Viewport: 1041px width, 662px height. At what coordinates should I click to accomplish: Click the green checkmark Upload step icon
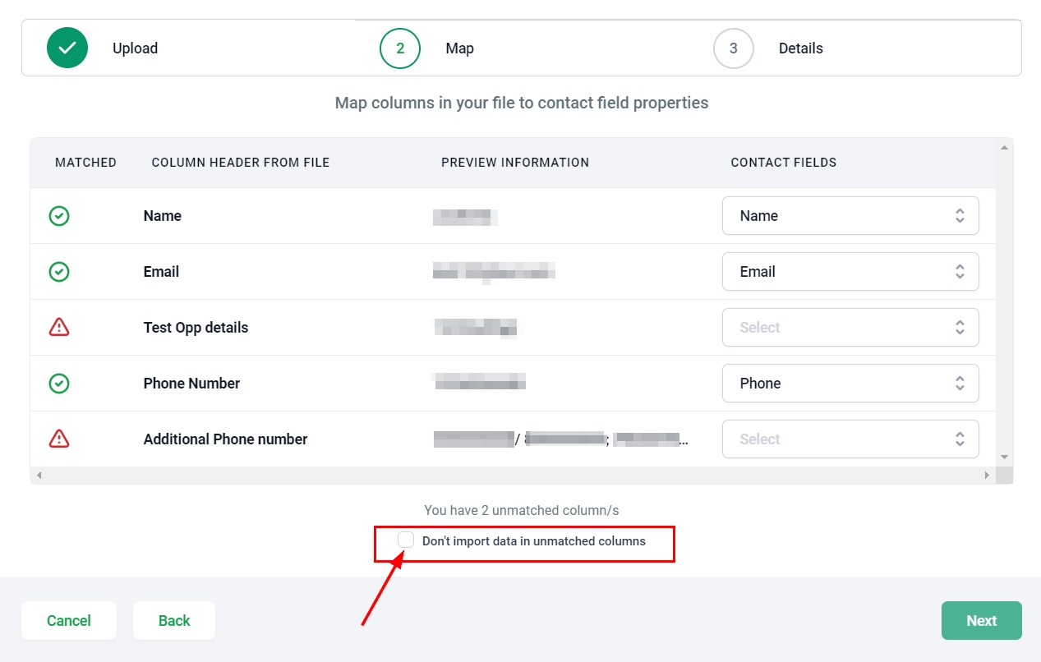67,48
